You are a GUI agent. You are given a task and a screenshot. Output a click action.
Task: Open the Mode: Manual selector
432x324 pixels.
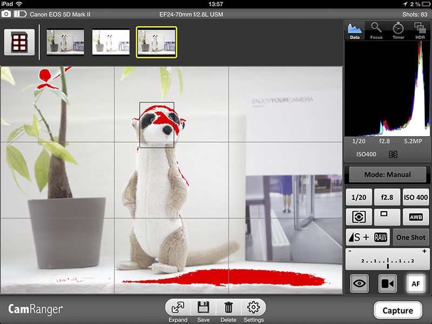(387, 175)
